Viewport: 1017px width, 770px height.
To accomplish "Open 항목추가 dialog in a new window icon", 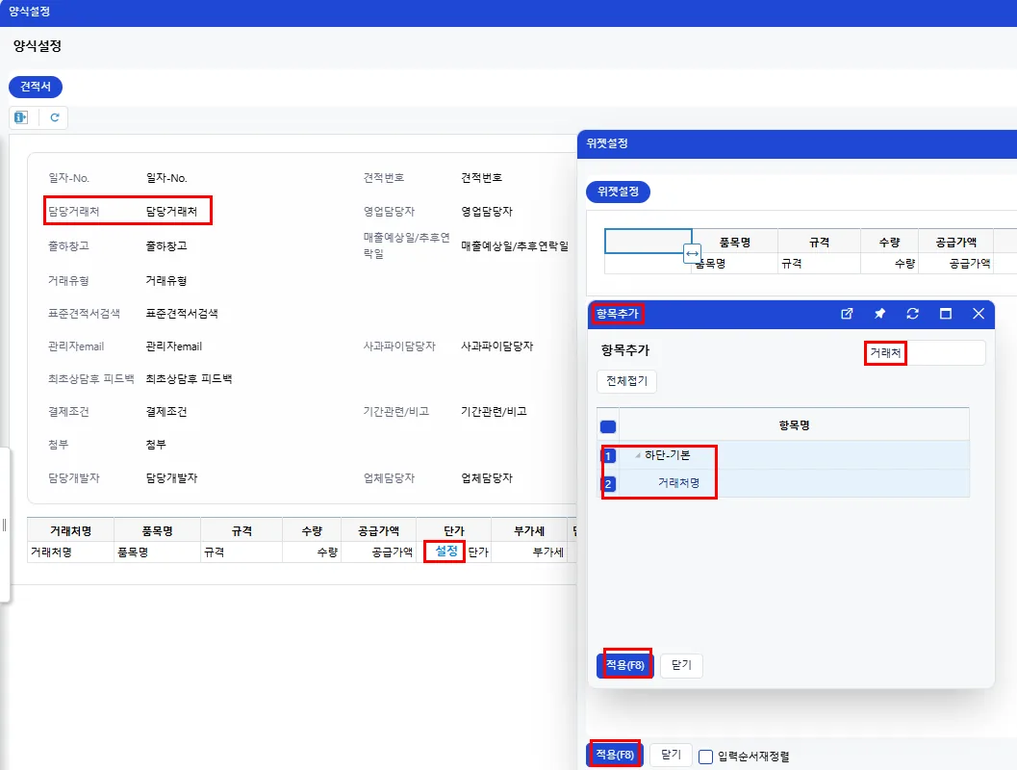I will pos(847,314).
